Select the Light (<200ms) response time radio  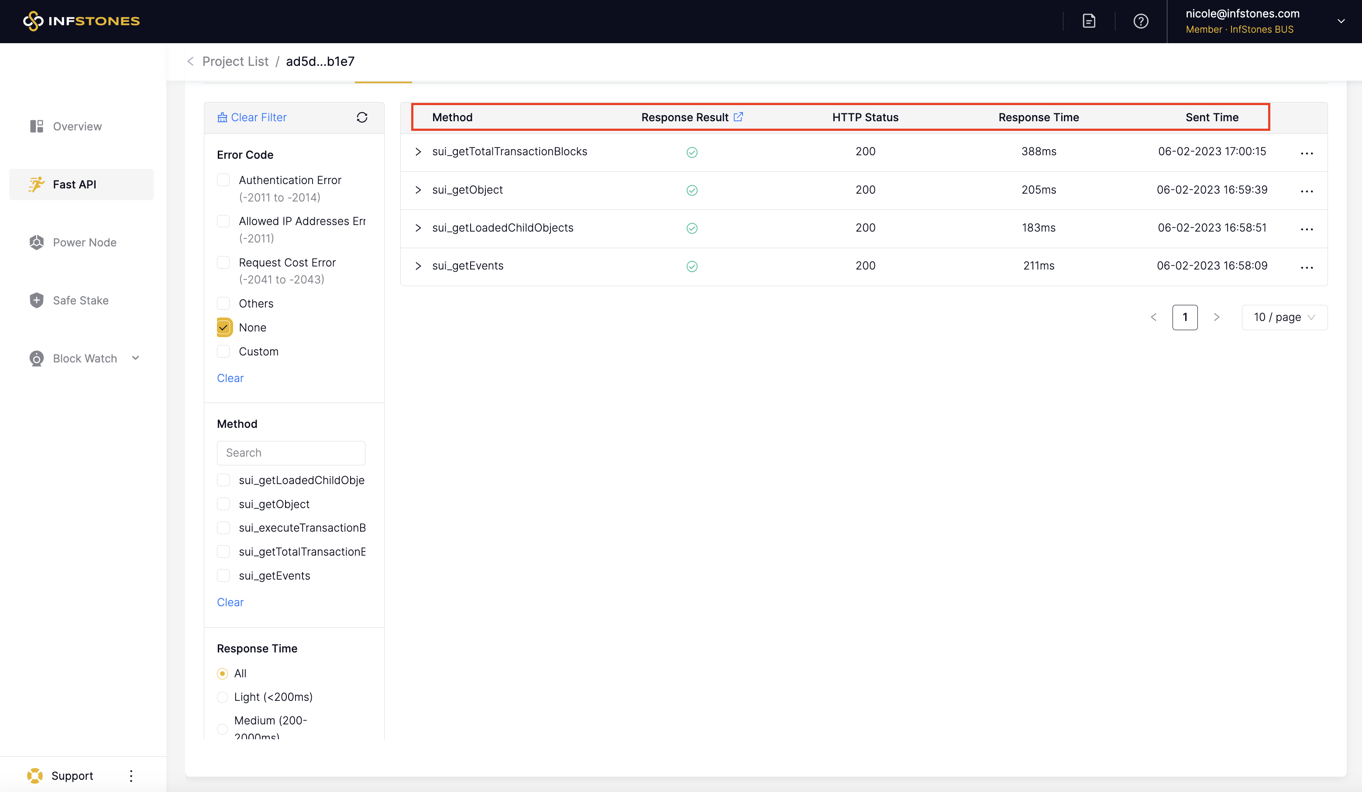coord(222,697)
